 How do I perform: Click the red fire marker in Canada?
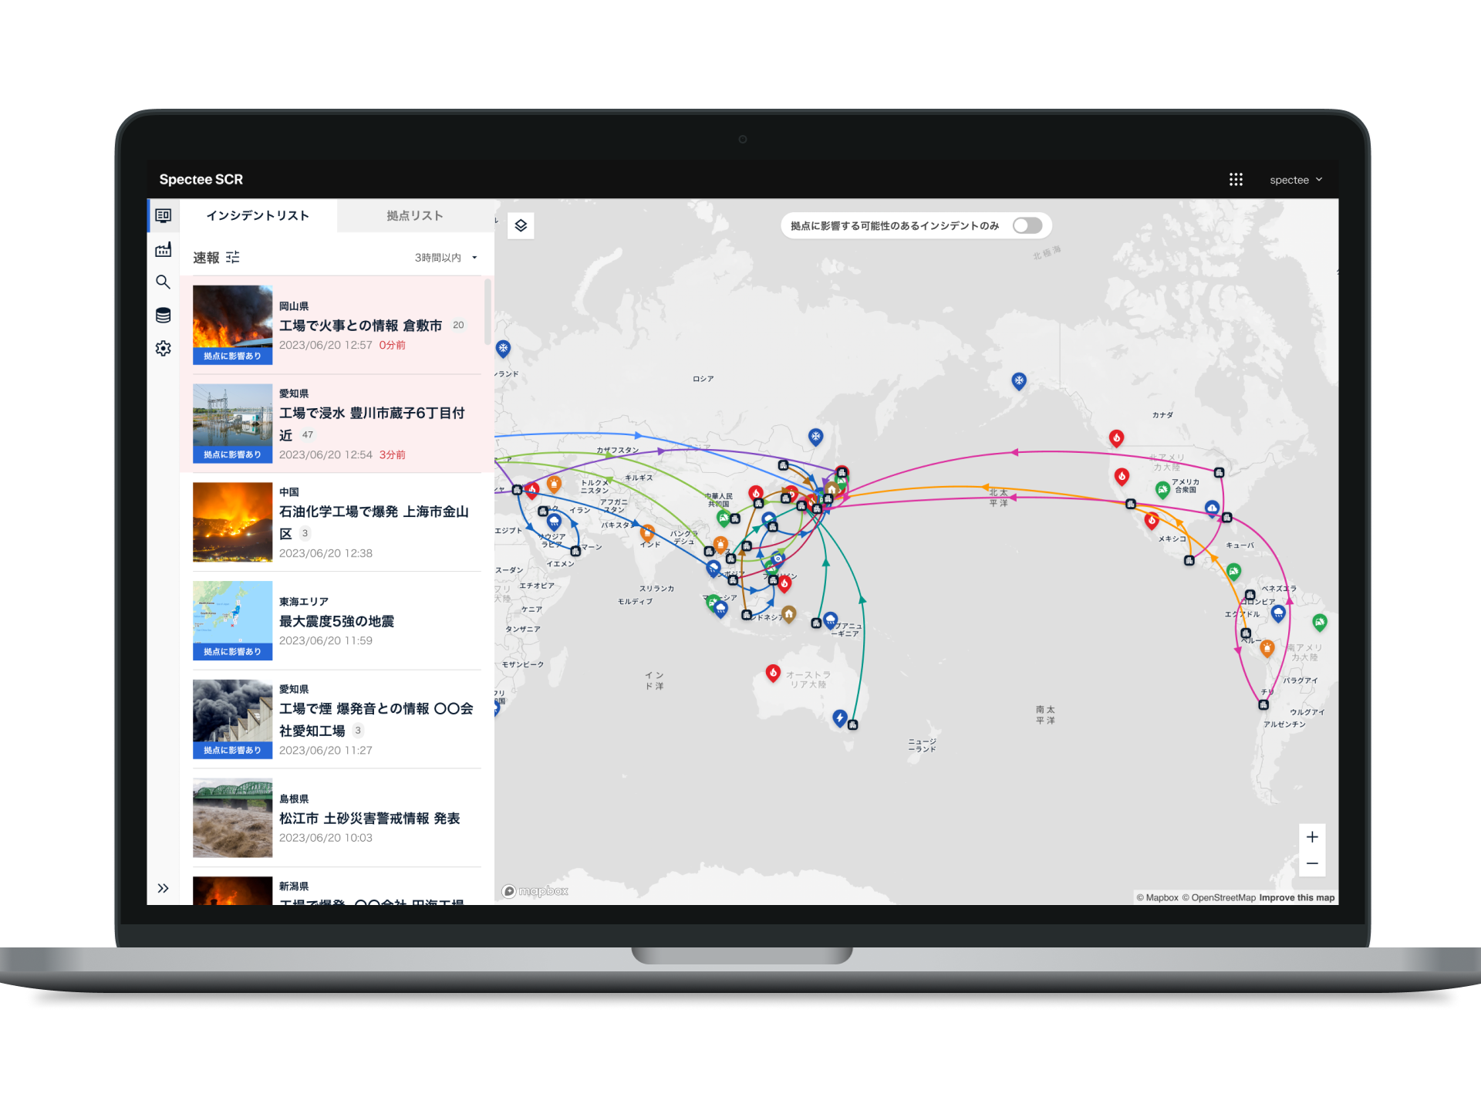(1116, 439)
